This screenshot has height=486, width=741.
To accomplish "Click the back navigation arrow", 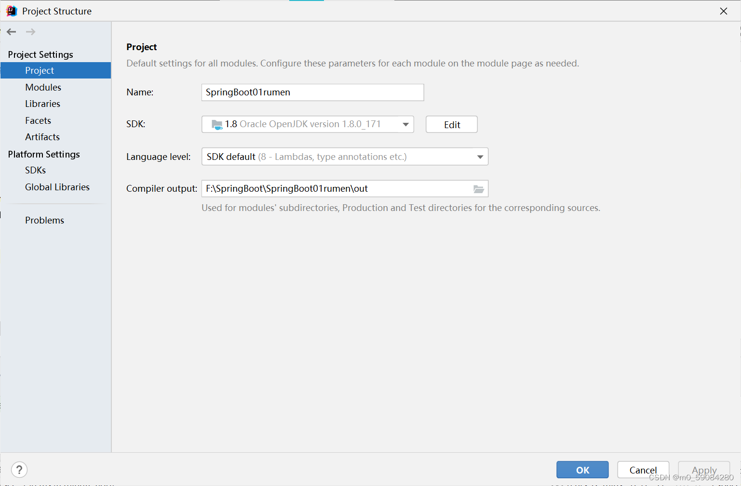I will [11, 32].
